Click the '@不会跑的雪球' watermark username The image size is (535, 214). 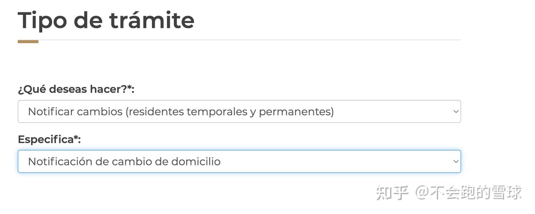coord(468,192)
